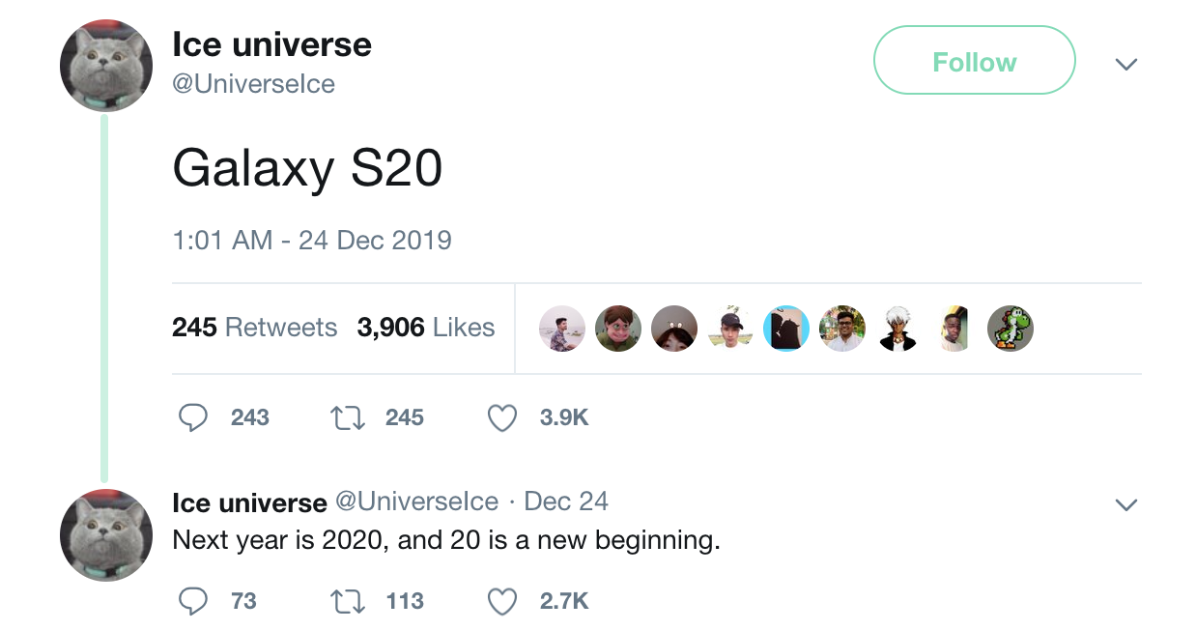This screenshot has height=631, width=1196.
Task: Open the white-haired anime avatar among likers
Action: [x=898, y=329]
